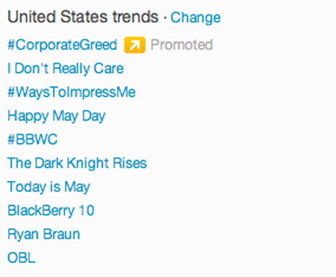Image resolution: width=336 pixels, height=277 pixels.
Task: Select the Today is May trend
Action: (x=49, y=187)
